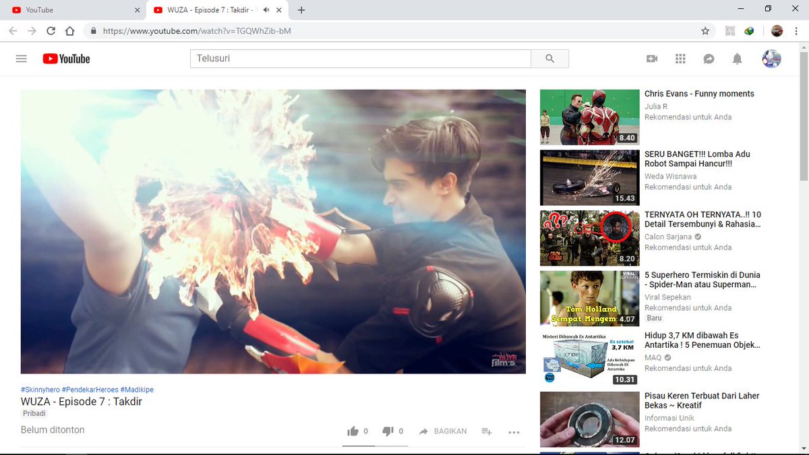The width and height of the screenshot is (809, 455).
Task: Open the TERNYATA OH TERNYATA video thumbnail
Action: click(x=589, y=238)
